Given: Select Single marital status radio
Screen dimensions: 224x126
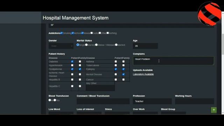Looking at the screenshot, I should (78, 45).
